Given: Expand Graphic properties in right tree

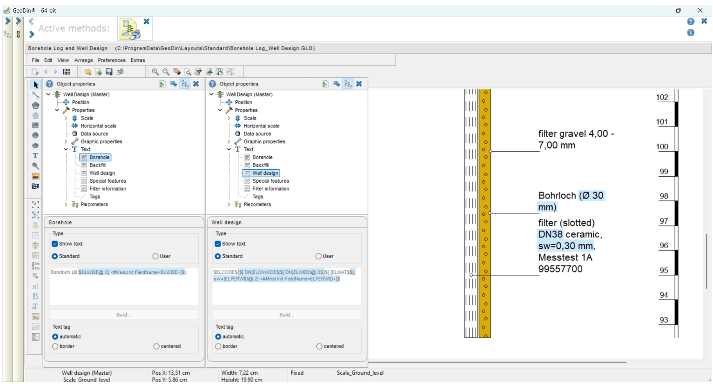Looking at the screenshot, I should [229, 142].
